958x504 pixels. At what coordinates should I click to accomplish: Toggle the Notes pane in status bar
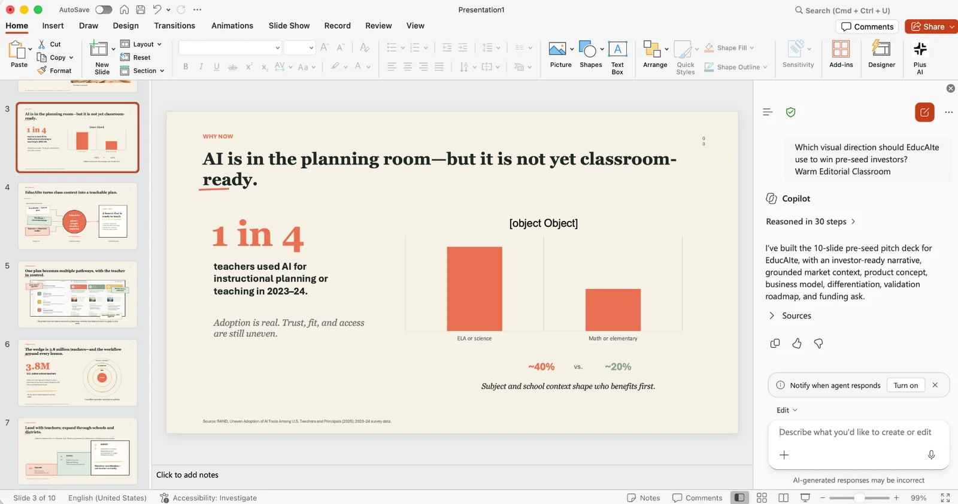(643, 498)
